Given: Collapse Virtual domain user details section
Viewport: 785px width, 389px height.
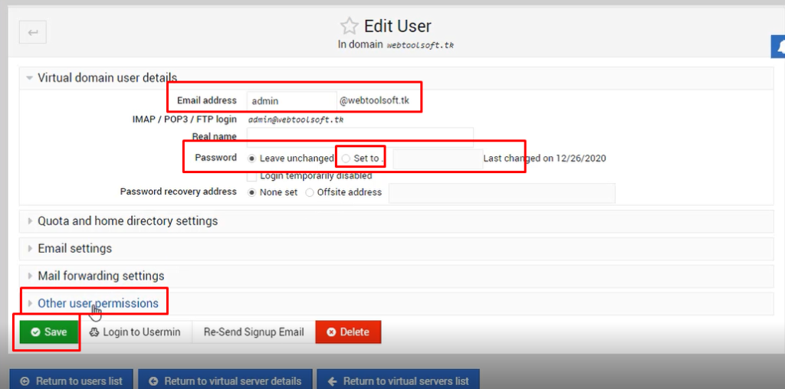Looking at the screenshot, I should [x=396, y=78].
